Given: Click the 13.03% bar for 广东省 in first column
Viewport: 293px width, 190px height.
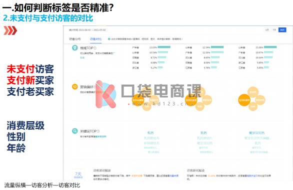Looking at the screenshot, I should 164,47.
